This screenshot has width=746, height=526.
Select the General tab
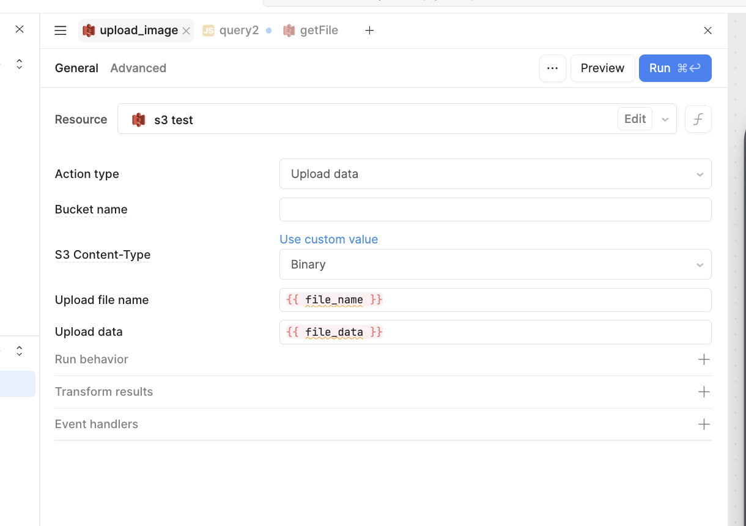[76, 68]
